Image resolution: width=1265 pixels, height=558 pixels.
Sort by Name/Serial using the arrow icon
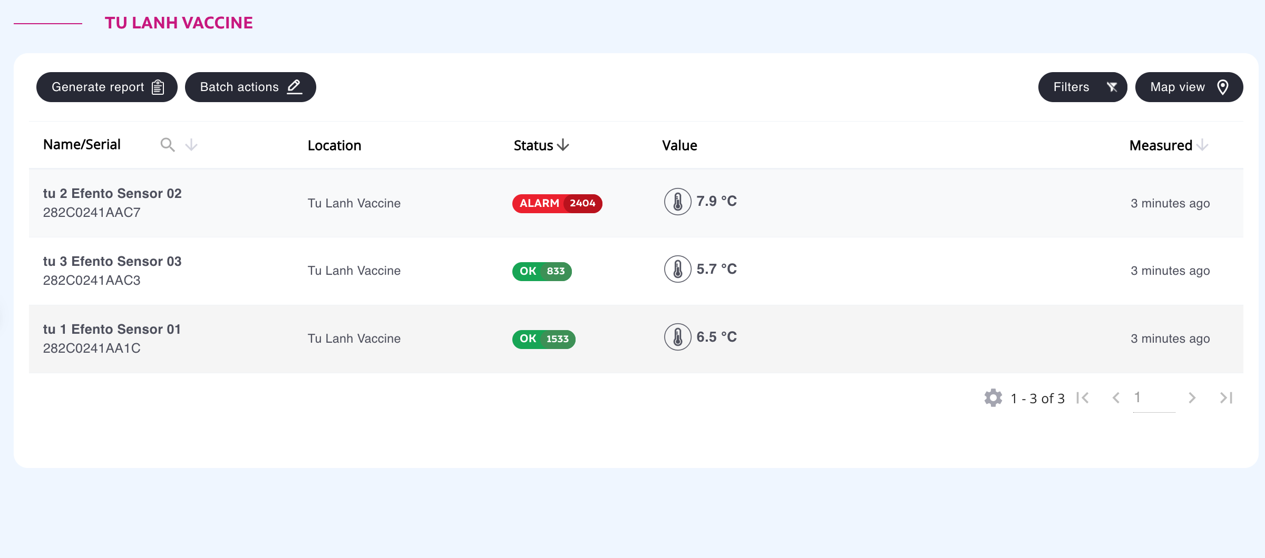click(191, 145)
